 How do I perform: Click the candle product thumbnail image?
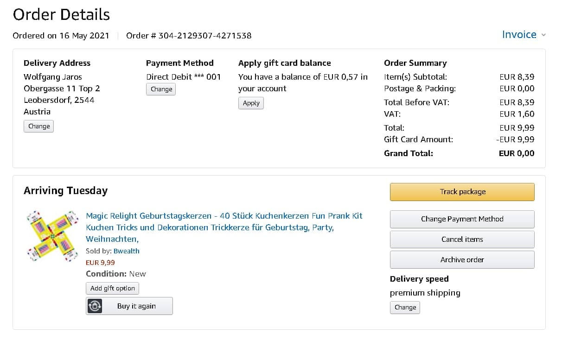pos(52,236)
